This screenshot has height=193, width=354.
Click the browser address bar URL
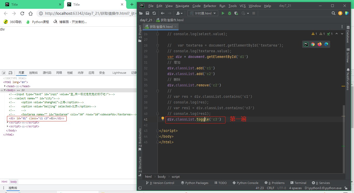[91, 13]
